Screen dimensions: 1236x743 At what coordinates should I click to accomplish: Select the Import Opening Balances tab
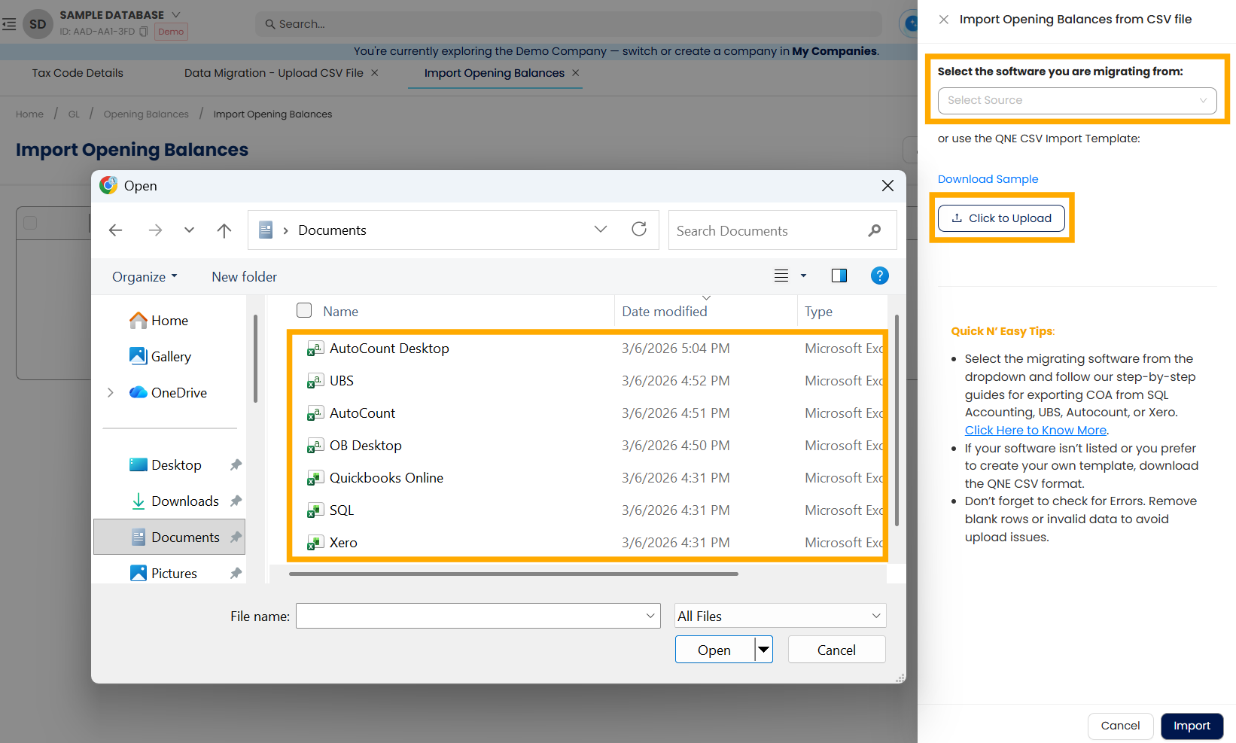[494, 73]
